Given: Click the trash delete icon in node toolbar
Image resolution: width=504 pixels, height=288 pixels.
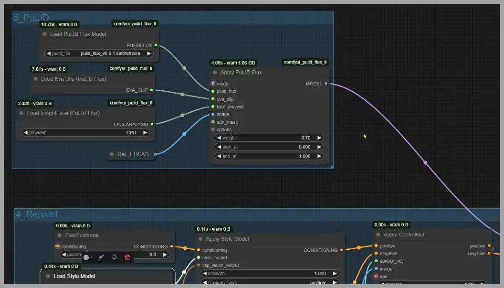Looking at the screenshot, I should point(127,257).
